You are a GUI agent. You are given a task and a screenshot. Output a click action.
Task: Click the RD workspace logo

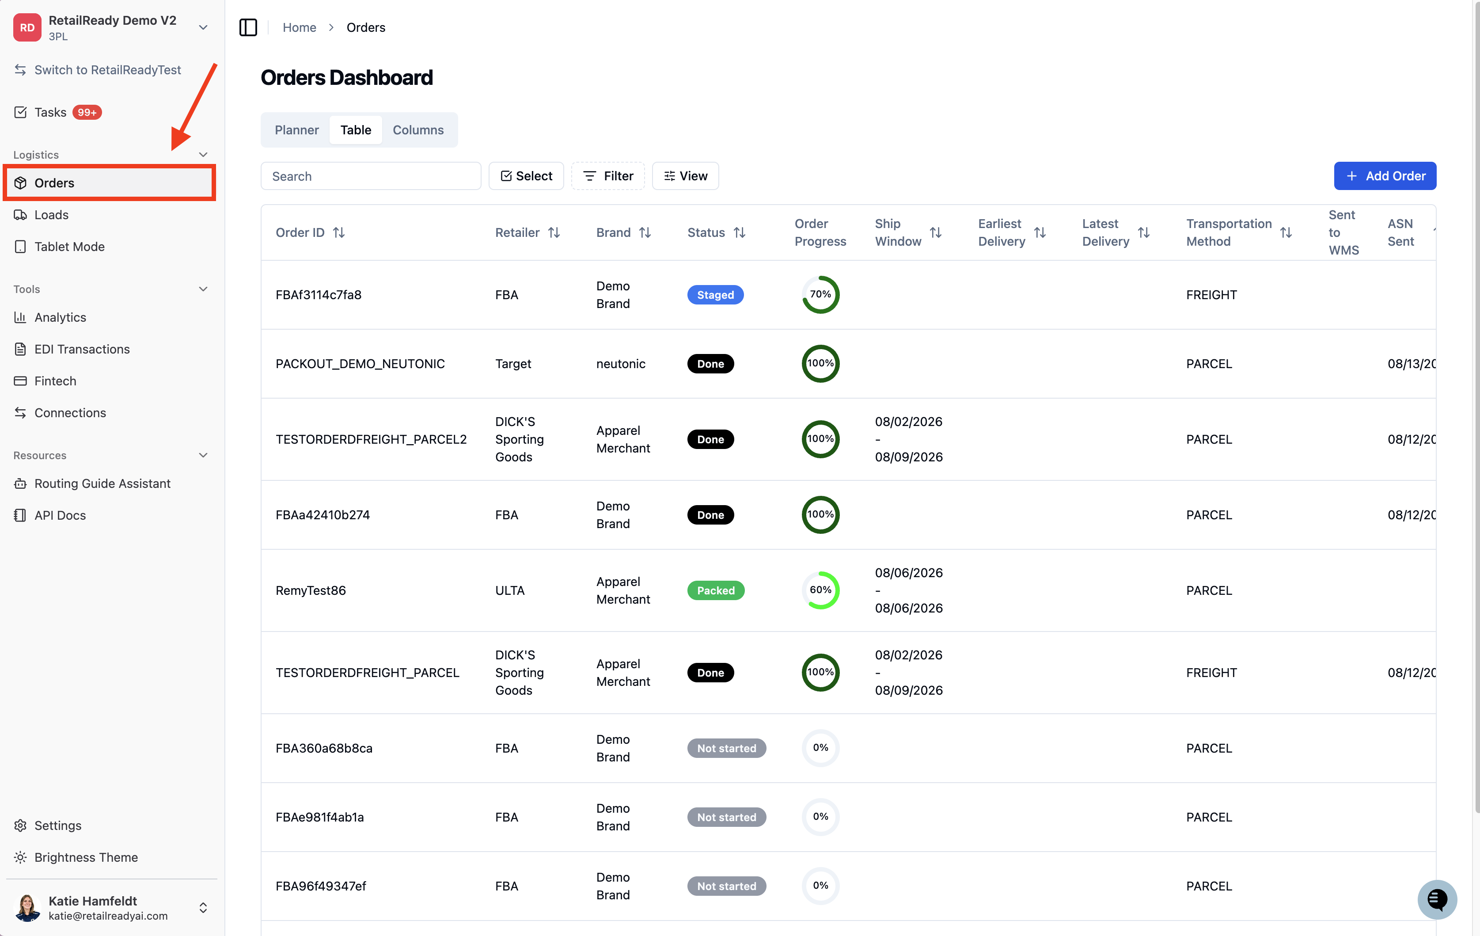pos(27,27)
